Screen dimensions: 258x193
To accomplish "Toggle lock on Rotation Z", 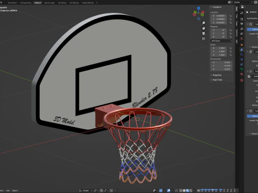I will pyautogui.click(x=231, y=37).
